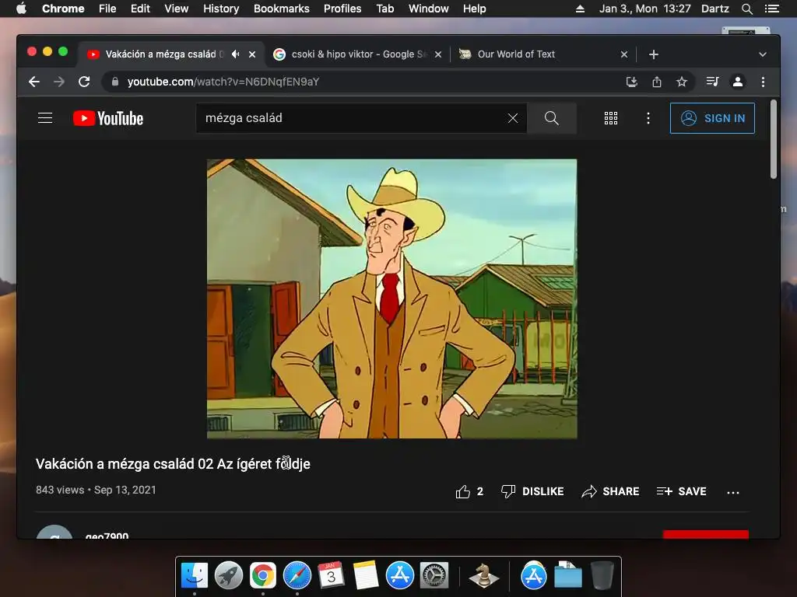Open Control Center icon in menu bar
The image size is (797, 597).
[x=771, y=9]
